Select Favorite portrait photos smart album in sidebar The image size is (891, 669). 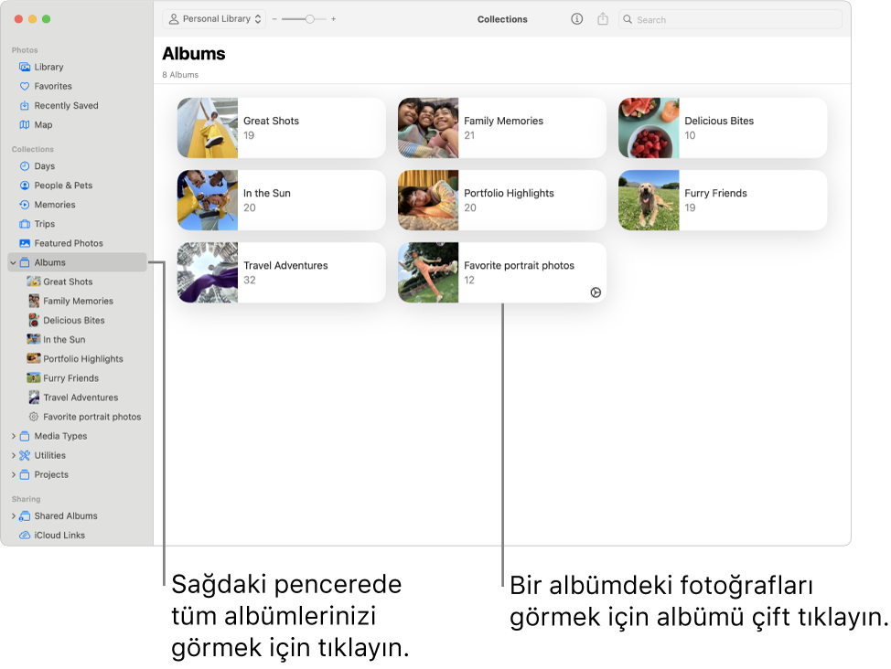click(91, 417)
